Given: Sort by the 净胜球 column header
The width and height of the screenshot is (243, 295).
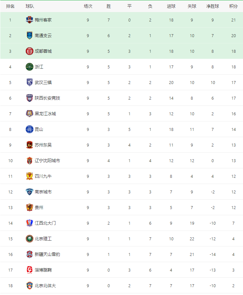Looking at the screenshot, I should tap(212, 6).
